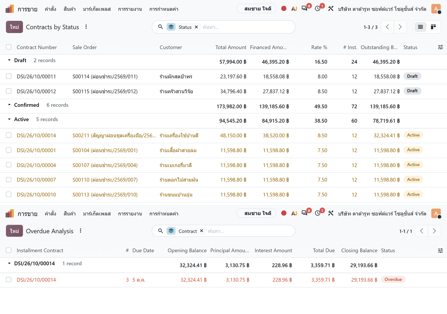Screen dimensions: 447x314
Task: Click ใหม่ button next to Contracts by Status
Action: pos(15,27)
